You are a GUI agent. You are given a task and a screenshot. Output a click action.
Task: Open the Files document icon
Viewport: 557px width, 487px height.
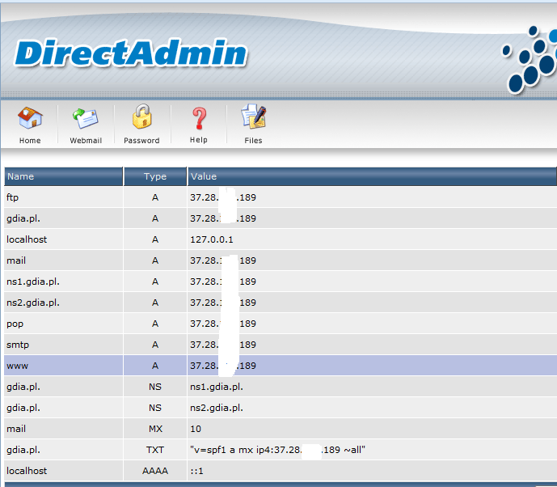tap(254, 116)
